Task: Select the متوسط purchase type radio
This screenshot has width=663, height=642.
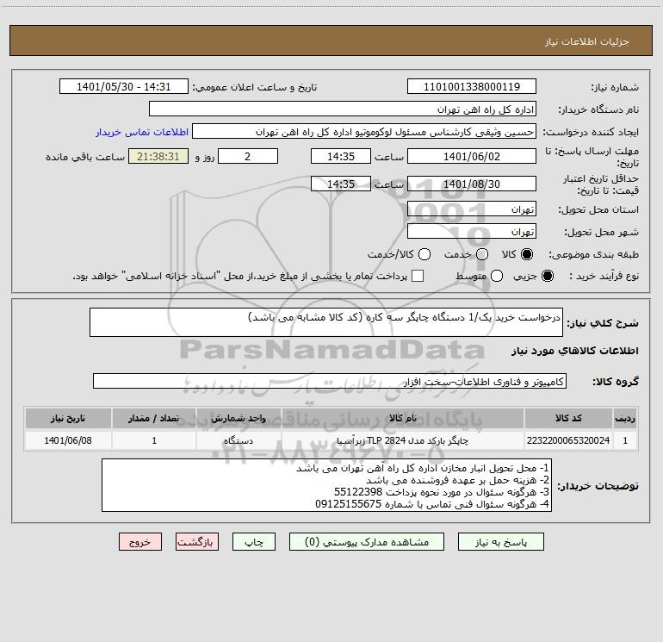Action: 497,276
